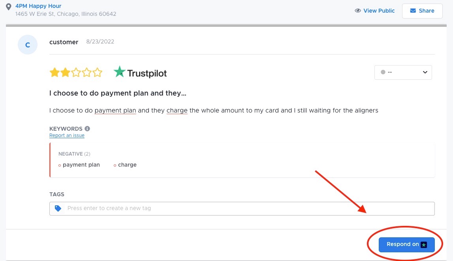Image resolution: width=453 pixels, height=261 pixels.
Task: Click the Share button
Action: [422, 11]
